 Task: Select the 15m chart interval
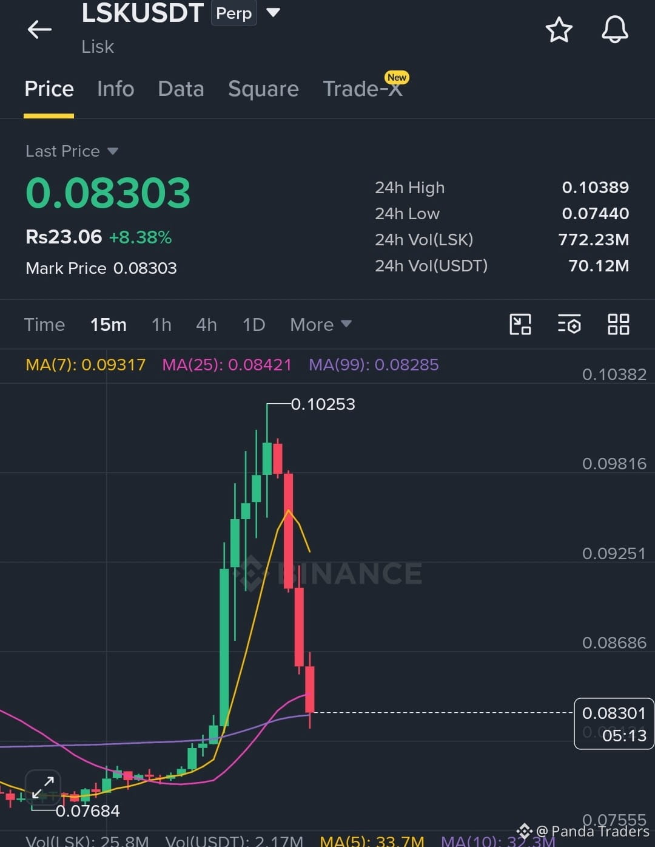(109, 324)
